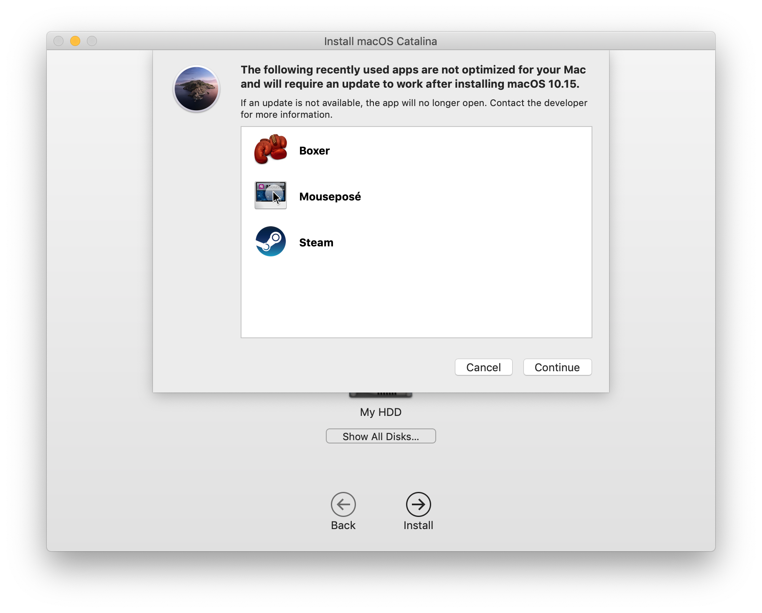Click the My HDD disk label
Viewport: 762px width, 613px height.
click(x=381, y=412)
